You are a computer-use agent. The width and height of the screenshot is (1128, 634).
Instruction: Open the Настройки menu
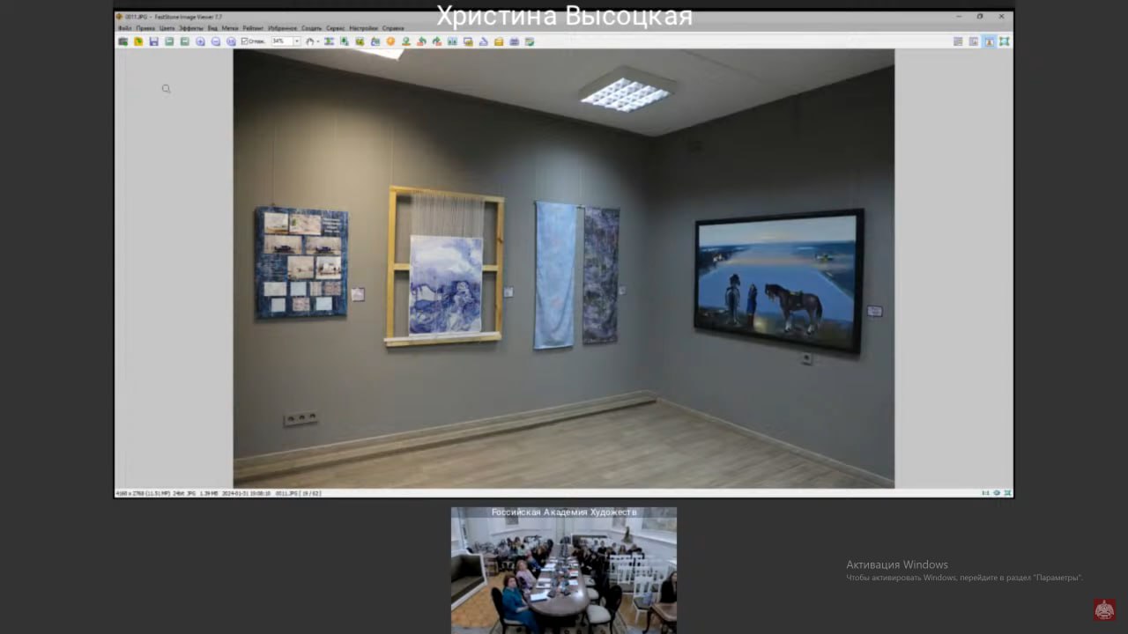tap(363, 28)
